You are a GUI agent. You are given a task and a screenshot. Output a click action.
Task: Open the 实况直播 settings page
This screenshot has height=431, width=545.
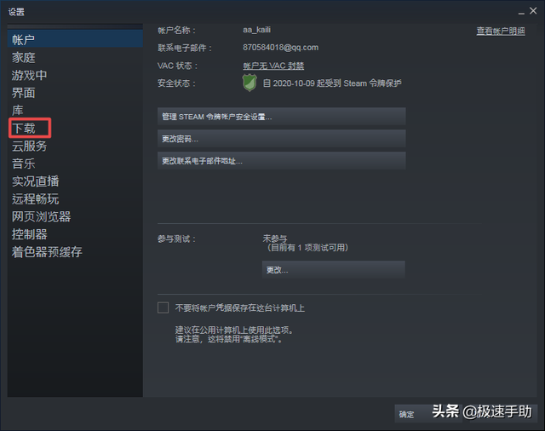[x=36, y=181]
